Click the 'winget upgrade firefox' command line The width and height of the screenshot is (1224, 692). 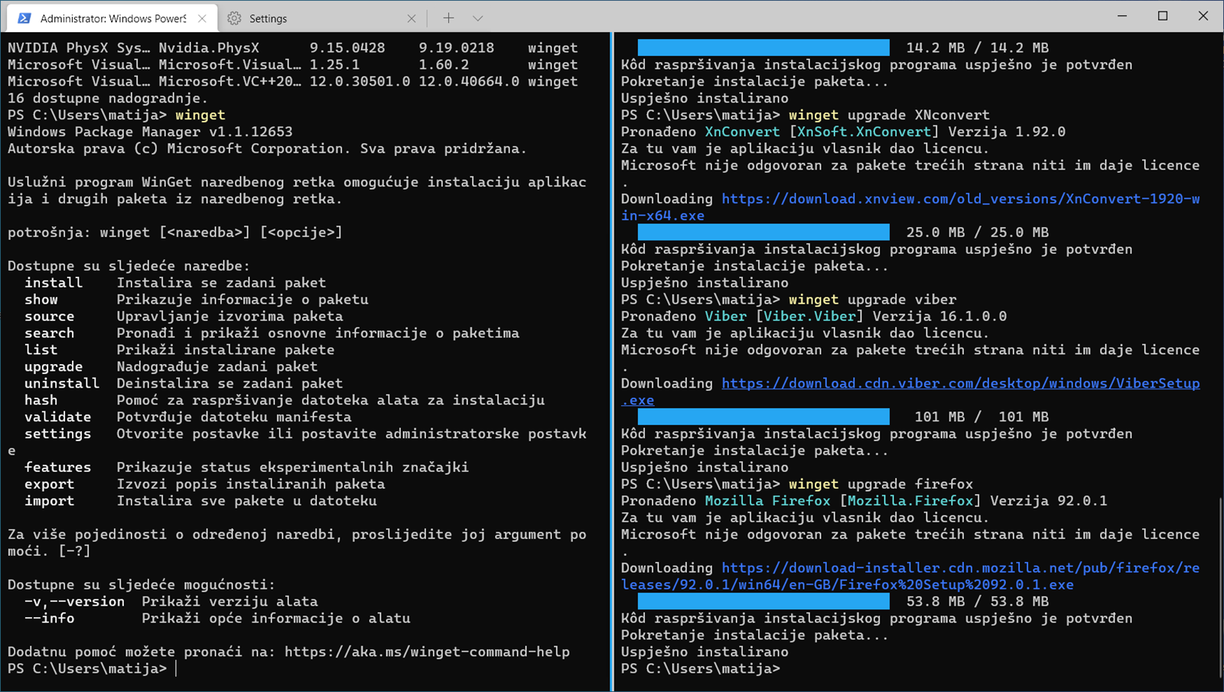(x=881, y=484)
